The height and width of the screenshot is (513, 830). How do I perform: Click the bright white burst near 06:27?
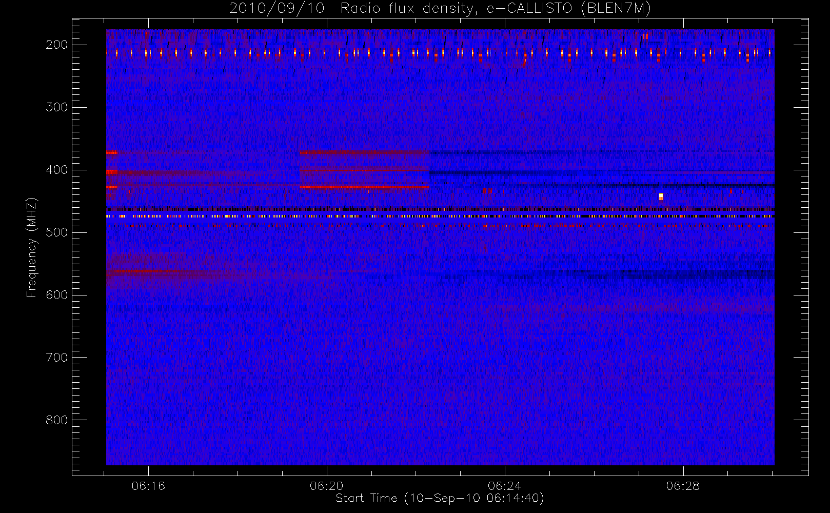661,196
